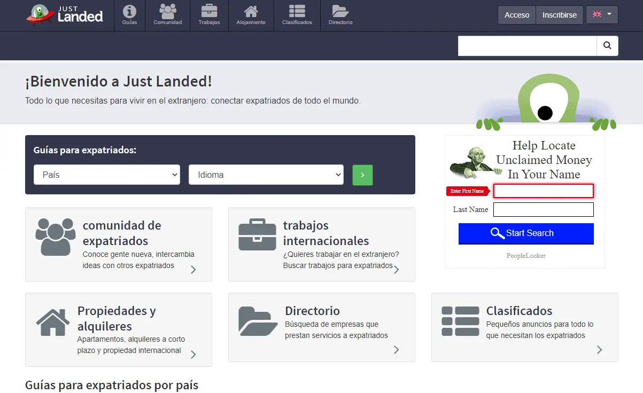This screenshot has height=393, width=643.
Task: Click the chevron on comunidad de expatriados card
Action: [x=193, y=270]
